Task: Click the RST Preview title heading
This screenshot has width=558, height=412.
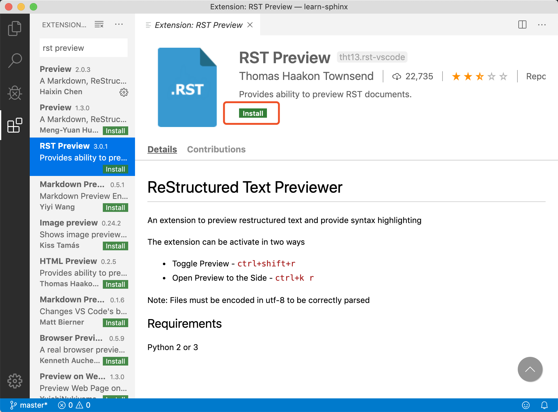Action: (x=285, y=58)
